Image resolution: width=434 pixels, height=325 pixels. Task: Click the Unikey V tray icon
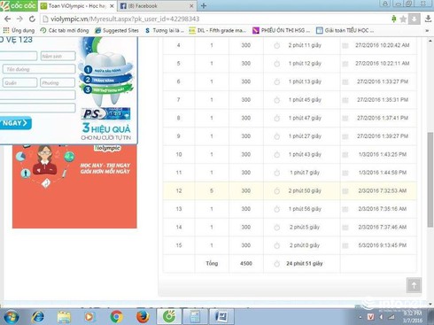click(371, 317)
